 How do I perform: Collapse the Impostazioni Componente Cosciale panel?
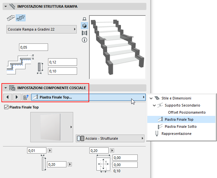(x=5, y=88)
